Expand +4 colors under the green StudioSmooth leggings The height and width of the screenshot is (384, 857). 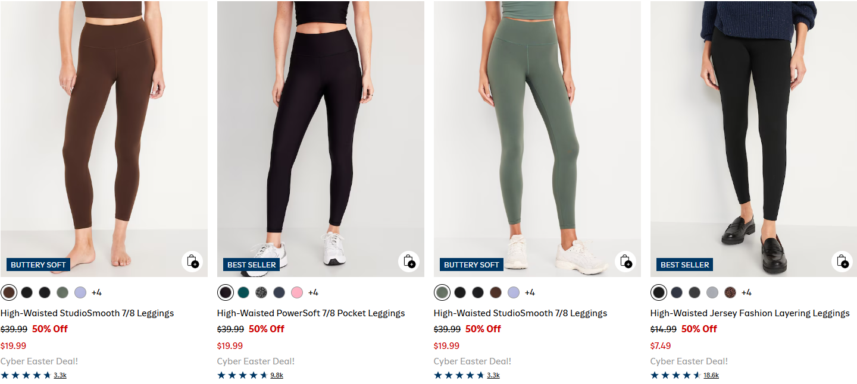[x=530, y=292]
